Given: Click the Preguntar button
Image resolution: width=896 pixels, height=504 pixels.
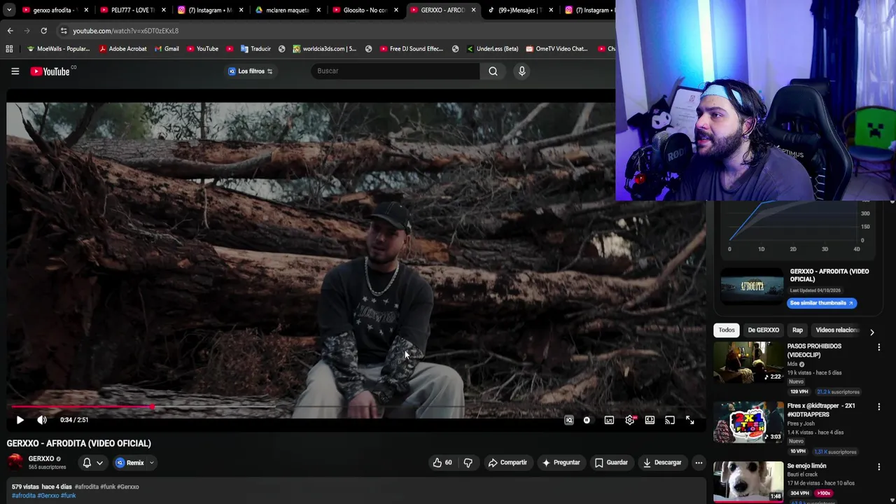Looking at the screenshot, I should pyautogui.click(x=561, y=463).
